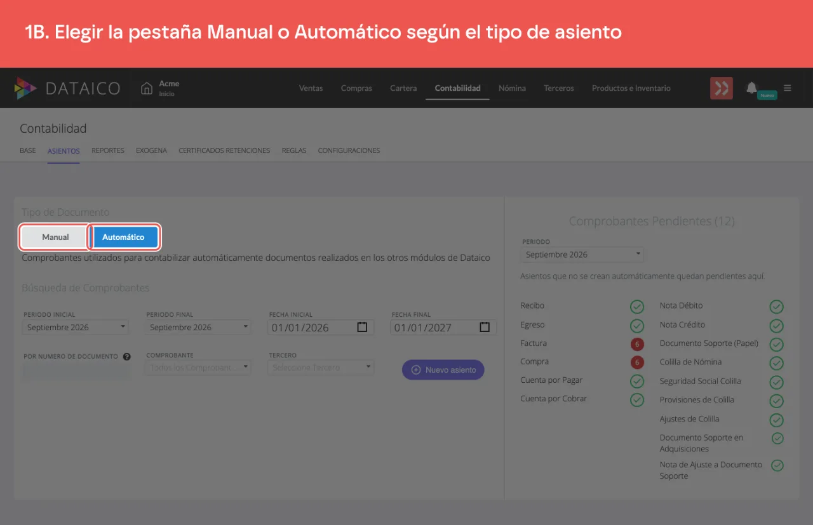This screenshot has height=525, width=813.
Task: Open the Tercero selection dropdown
Action: pos(321,368)
